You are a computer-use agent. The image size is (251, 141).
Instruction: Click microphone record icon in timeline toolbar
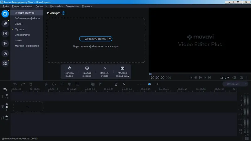click(124, 84)
